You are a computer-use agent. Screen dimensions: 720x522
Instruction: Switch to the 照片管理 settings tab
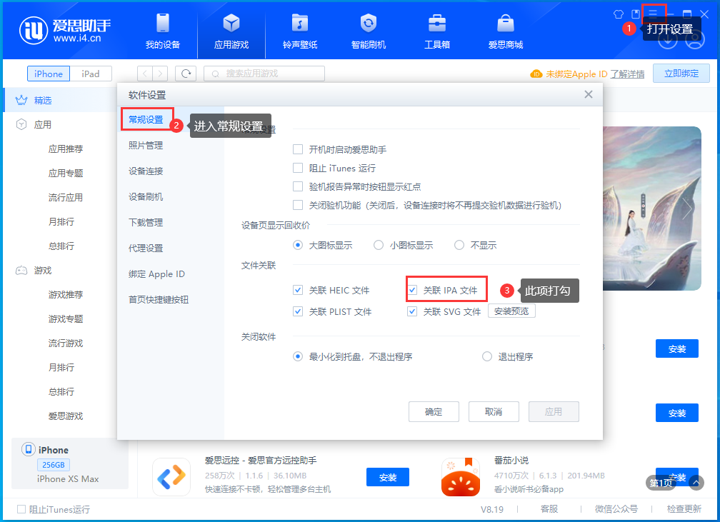[147, 144]
